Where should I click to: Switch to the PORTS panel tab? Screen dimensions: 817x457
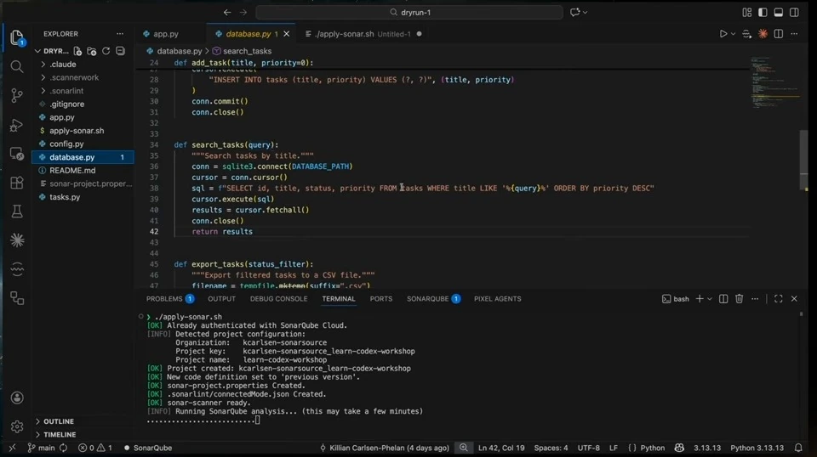pyautogui.click(x=381, y=299)
